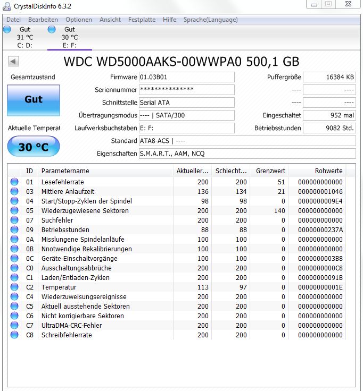363x391 pixels.
Task: Click raw value 00000000091B
Action: [x=320, y=277]
